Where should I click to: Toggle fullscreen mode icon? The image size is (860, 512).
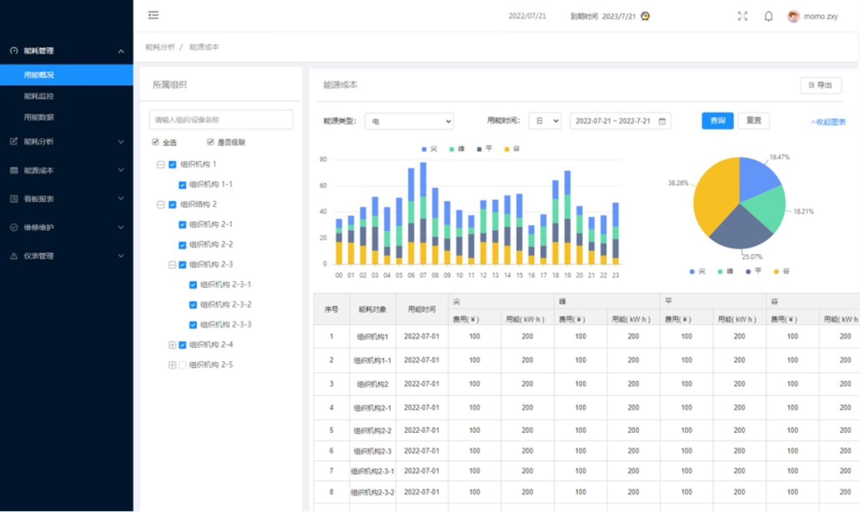pyautogui.click(x=742, y=16)
